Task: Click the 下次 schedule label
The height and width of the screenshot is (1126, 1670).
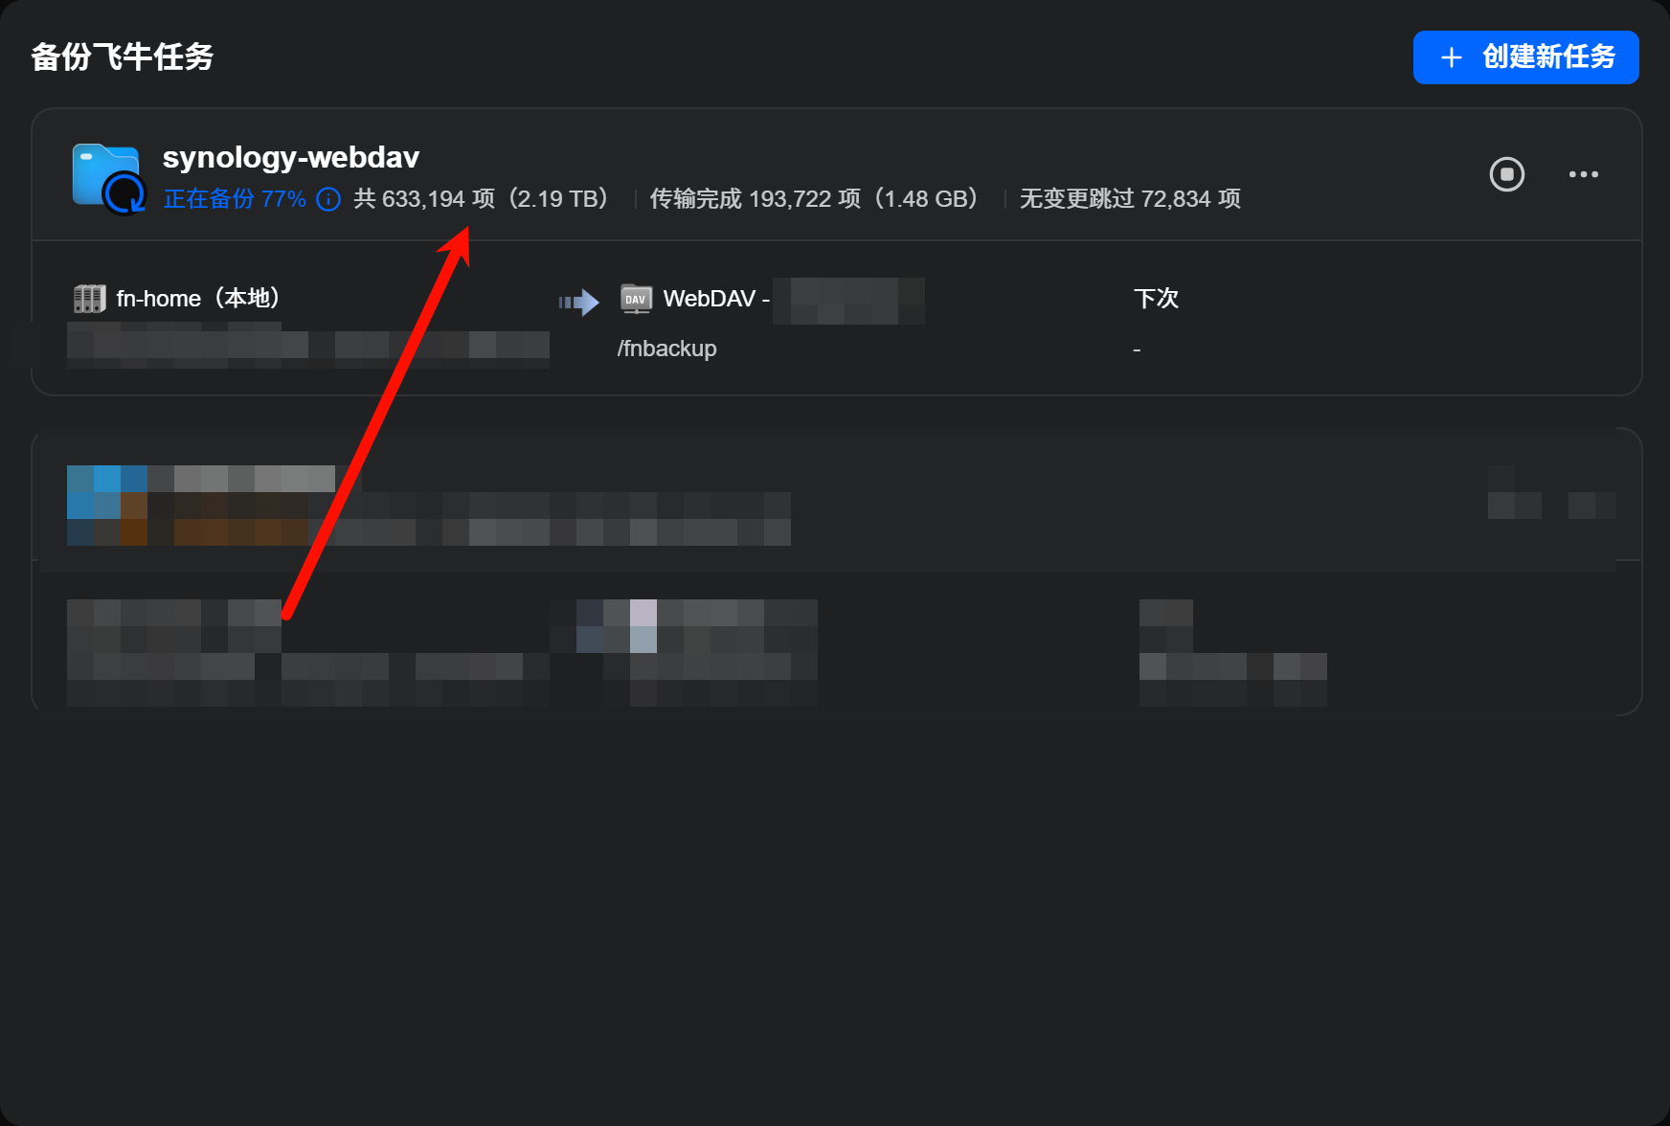Action: pos(1156,299)
